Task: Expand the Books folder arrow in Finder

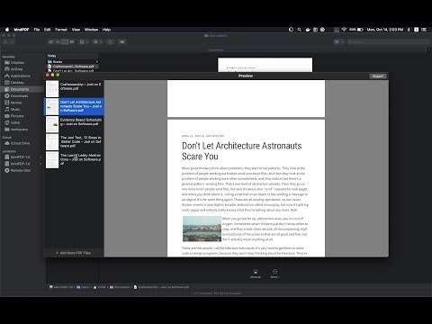Action: pyautogui.click(x=96, y=62)
